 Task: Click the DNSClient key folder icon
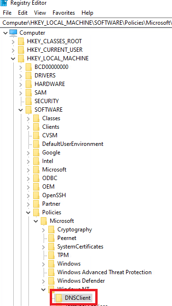(x=59, y=298)
